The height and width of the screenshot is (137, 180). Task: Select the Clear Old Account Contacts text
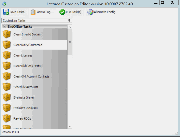tap(31, 76)
